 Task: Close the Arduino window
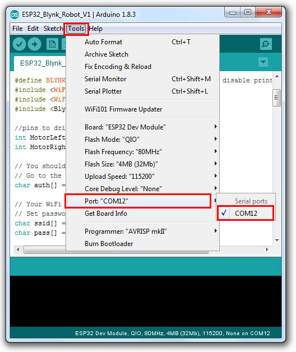[x=269, y=12]
